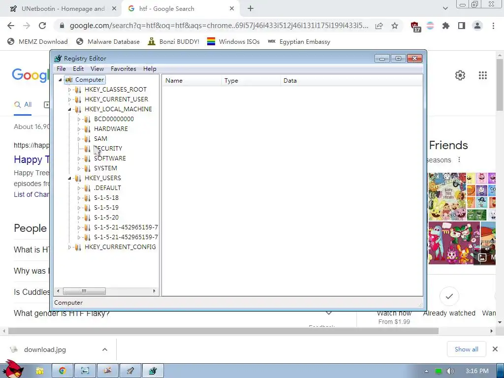Open Google search settings gear

(x=460, y=75)
